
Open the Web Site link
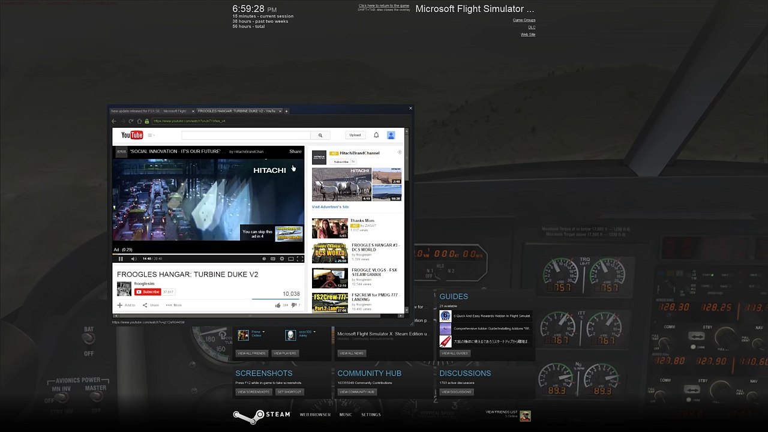[x=528, y=35]
